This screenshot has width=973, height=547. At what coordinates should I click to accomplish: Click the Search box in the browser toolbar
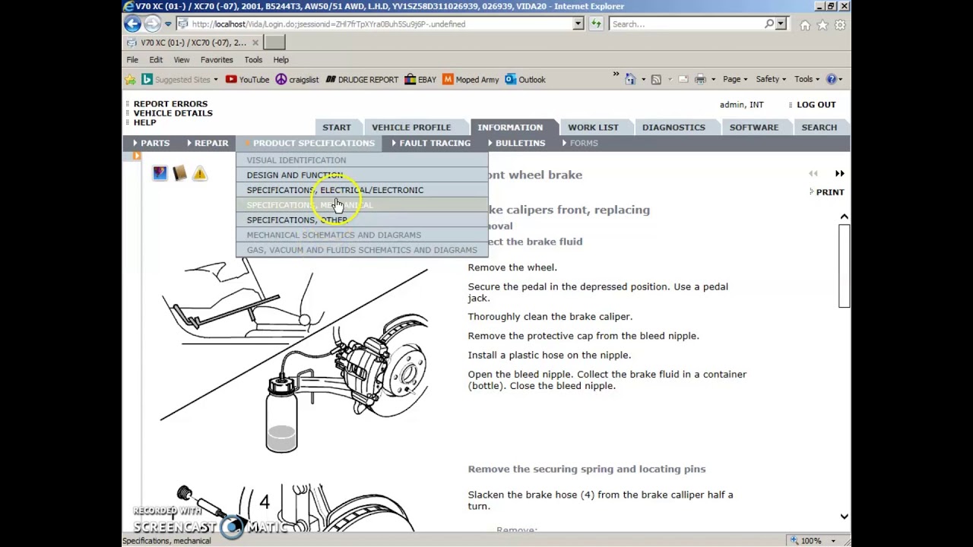[x=687, y=24]
